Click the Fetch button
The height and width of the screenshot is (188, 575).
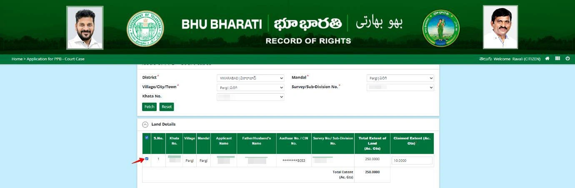150,107
